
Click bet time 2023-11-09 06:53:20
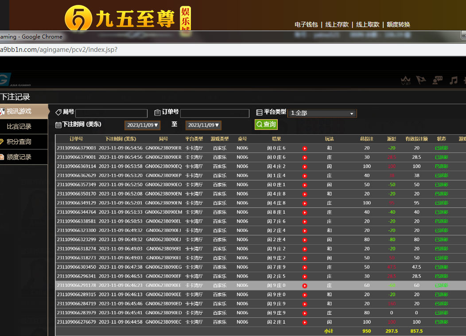(x=120, y=176)
